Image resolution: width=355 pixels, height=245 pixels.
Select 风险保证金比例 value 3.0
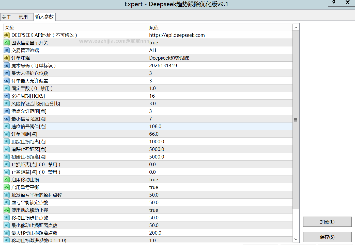pos(220,103)
